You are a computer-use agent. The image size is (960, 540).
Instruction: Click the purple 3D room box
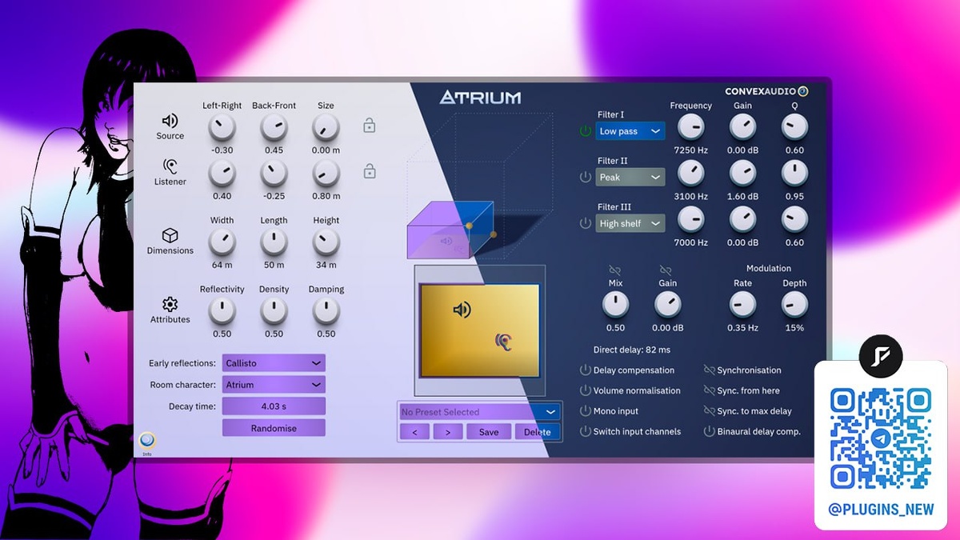click(449, 230)
